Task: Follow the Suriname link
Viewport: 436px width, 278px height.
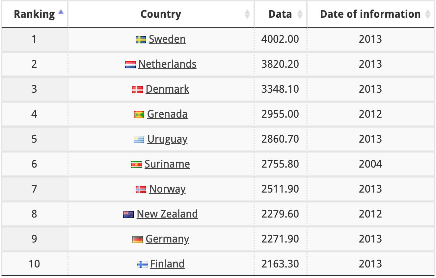Action: 167,164
